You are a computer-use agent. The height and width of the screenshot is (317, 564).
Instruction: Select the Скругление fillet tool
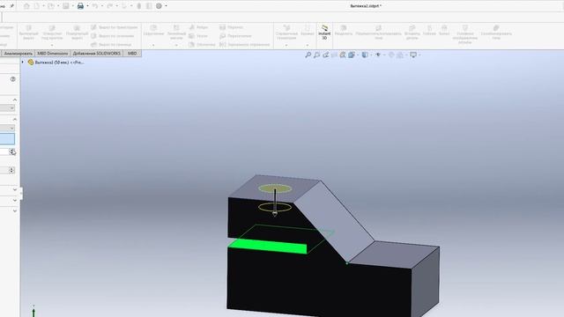click(153, 31)
